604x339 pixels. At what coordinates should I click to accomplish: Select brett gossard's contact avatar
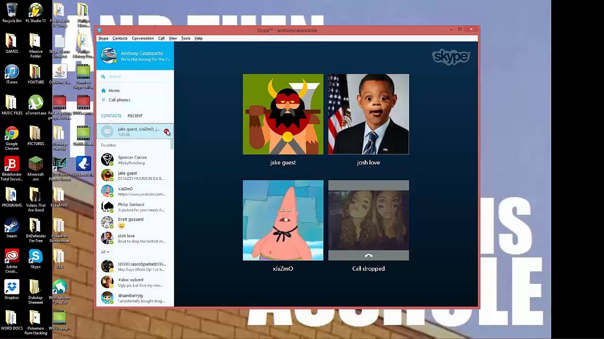[x=108, y=222]
